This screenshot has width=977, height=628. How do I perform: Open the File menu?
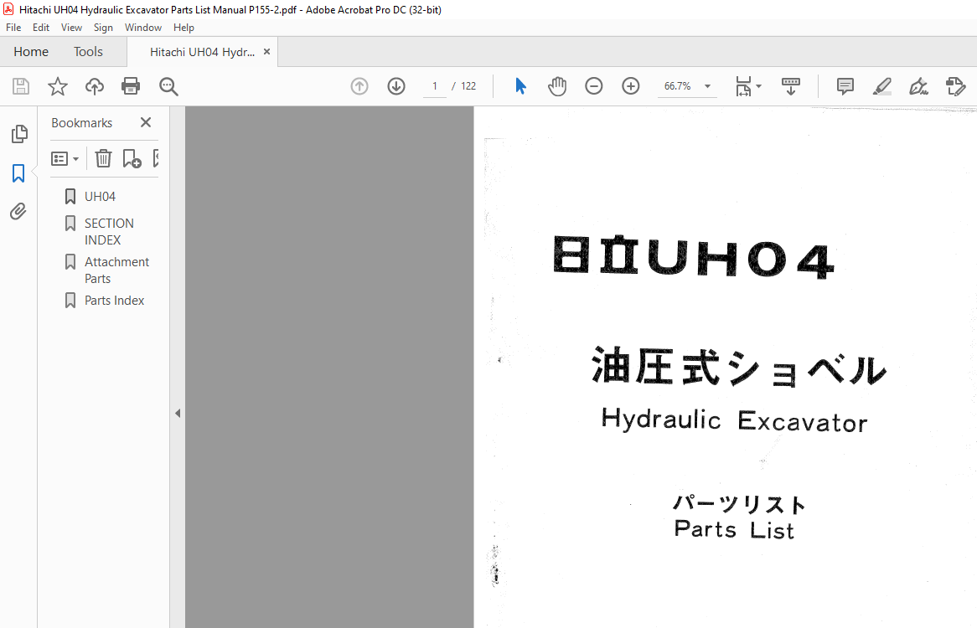pos(13,28)
